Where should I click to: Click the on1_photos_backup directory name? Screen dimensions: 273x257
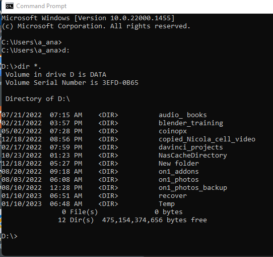pos(193,188)
